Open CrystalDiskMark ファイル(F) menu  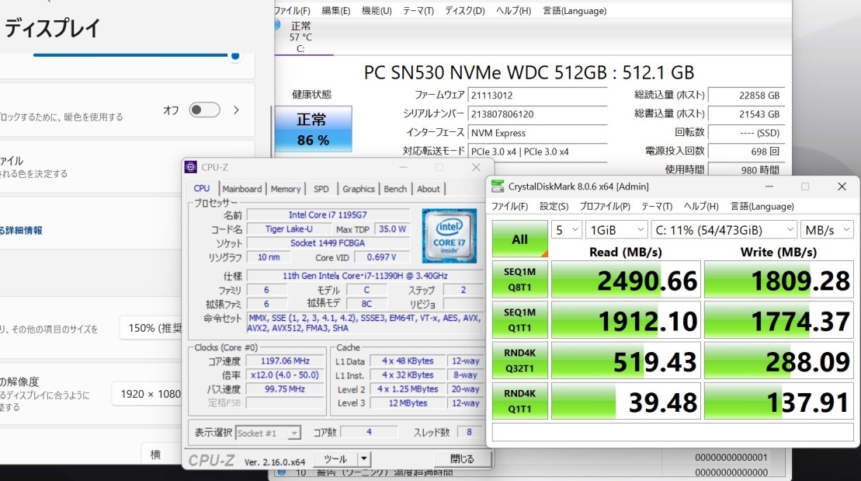[509, 206]
